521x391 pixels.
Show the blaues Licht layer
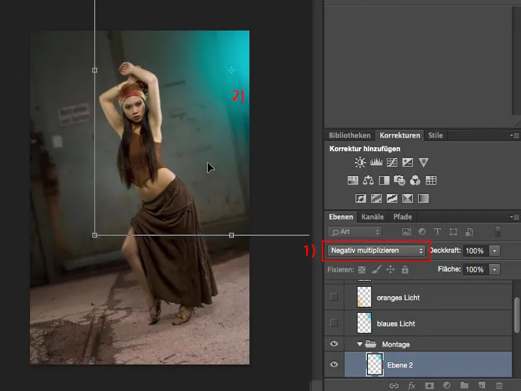click(334, 323)
